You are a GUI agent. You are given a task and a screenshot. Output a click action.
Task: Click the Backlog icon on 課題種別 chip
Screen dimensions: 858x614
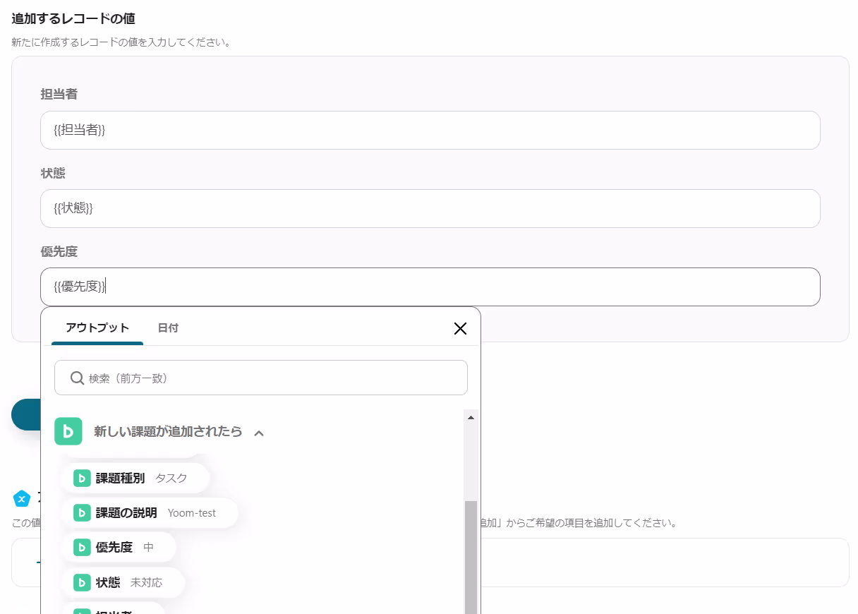[82, 478]
